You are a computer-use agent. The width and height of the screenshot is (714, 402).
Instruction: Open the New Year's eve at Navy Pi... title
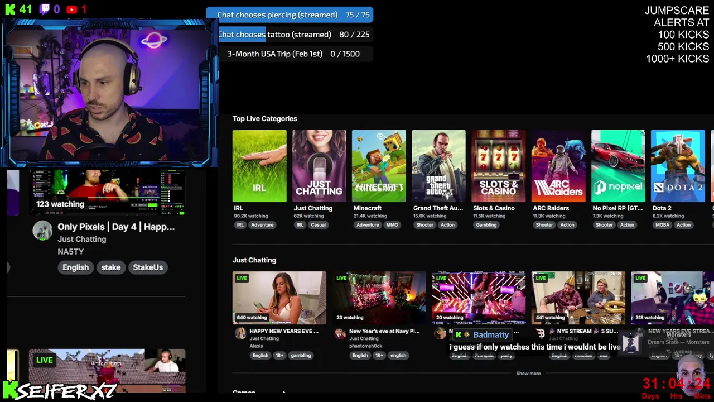click(x=384, y=331)
